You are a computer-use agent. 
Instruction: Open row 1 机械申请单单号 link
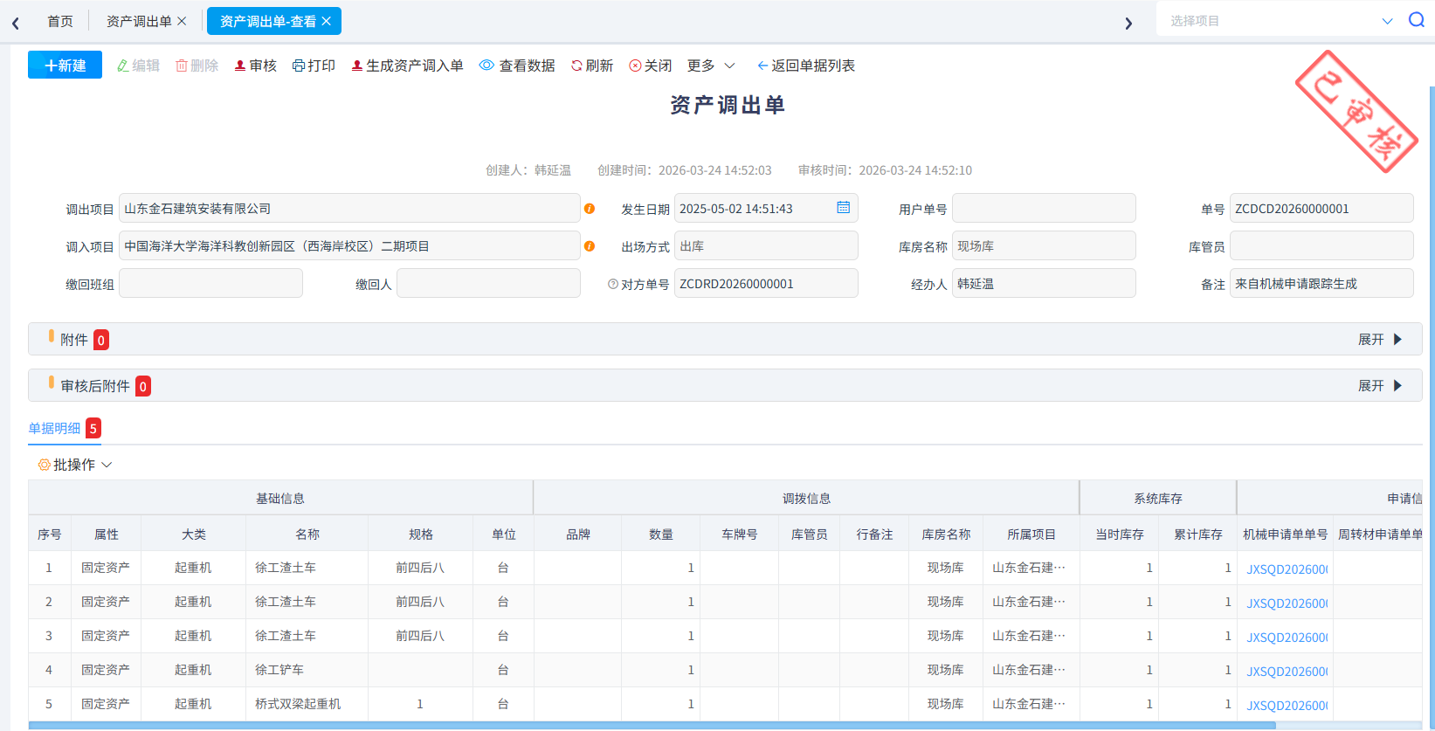tap(1287, 569)
